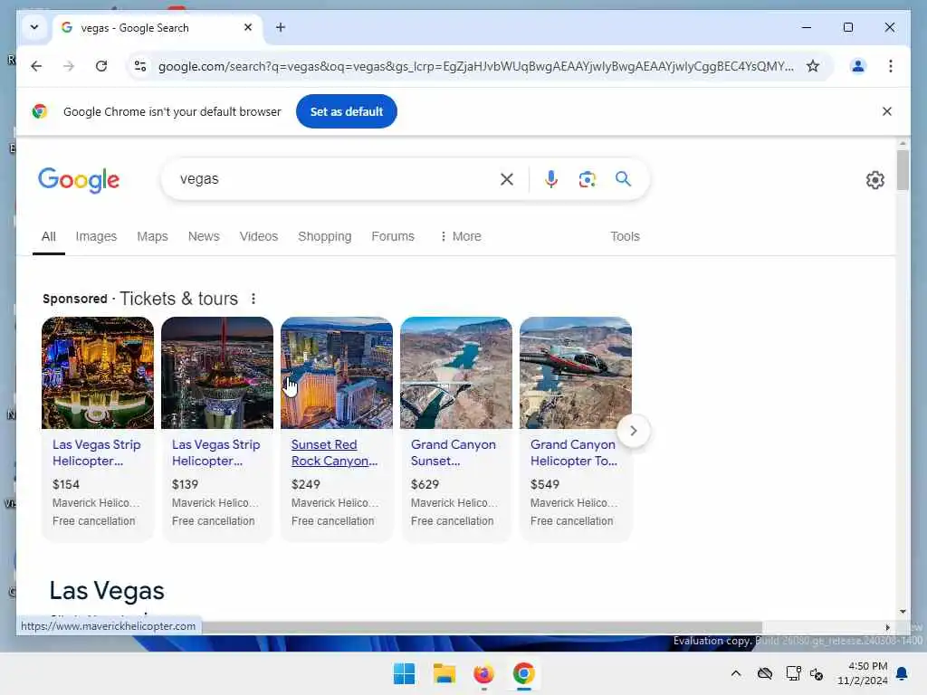The image size is (927, 695).
Task: Open the clock showing 4:50 PM
Action: coord(863,673)
